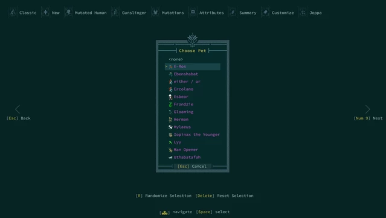The height and width of the screenshot is (218, 386).
Task: Click the Herman pet sprite icon
Action: [170, 120]
